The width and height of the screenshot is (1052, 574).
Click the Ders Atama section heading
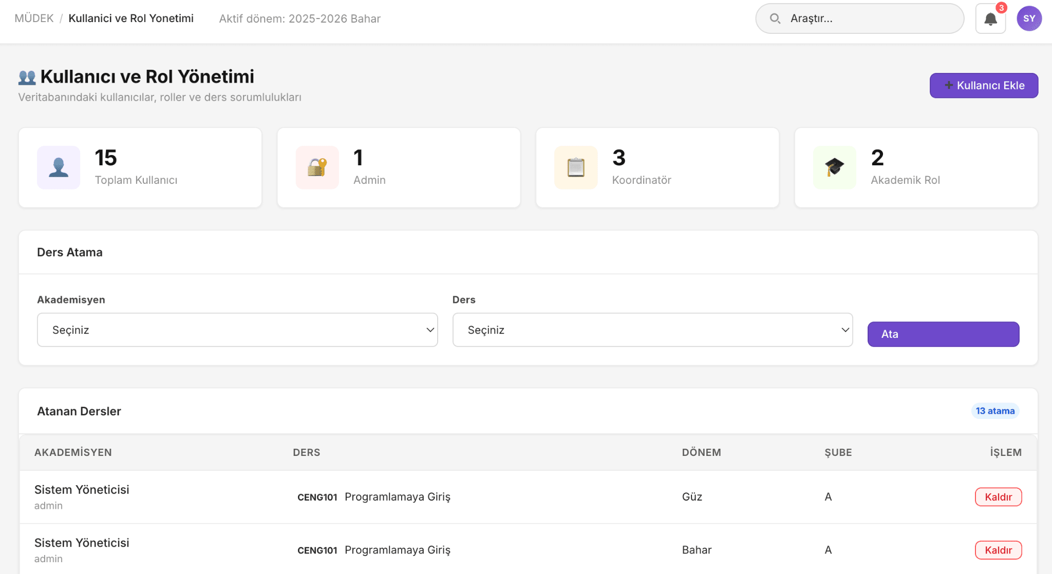coord(70,252)
